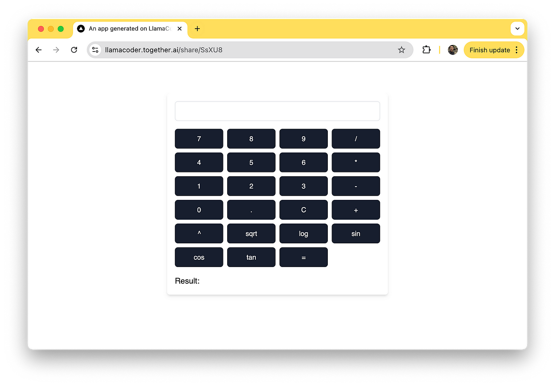Screen dimensions: 555x386
Task: Click the forward navigation arrow
Action: [x=56, y=50]
